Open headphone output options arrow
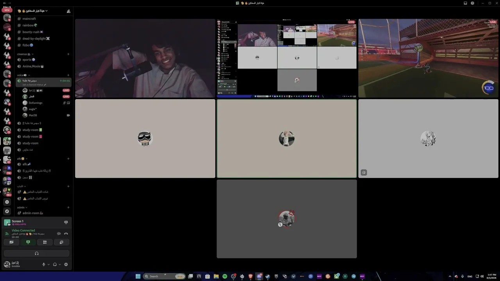 coord(60,265)
